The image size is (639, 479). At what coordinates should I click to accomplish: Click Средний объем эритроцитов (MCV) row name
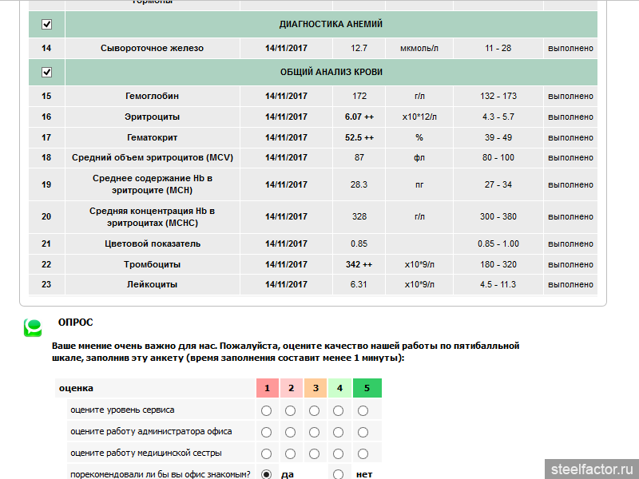point(152,157)
